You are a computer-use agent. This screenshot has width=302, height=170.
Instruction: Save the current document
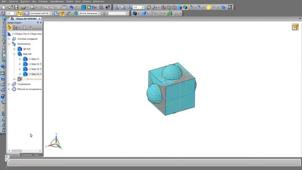click(x=16, y=8)
